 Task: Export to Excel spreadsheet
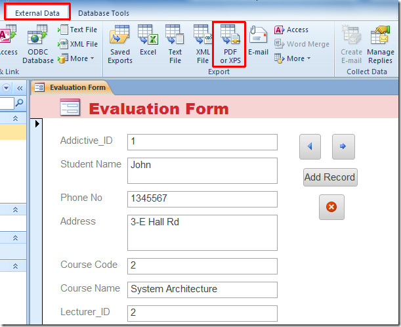[148, 41]
